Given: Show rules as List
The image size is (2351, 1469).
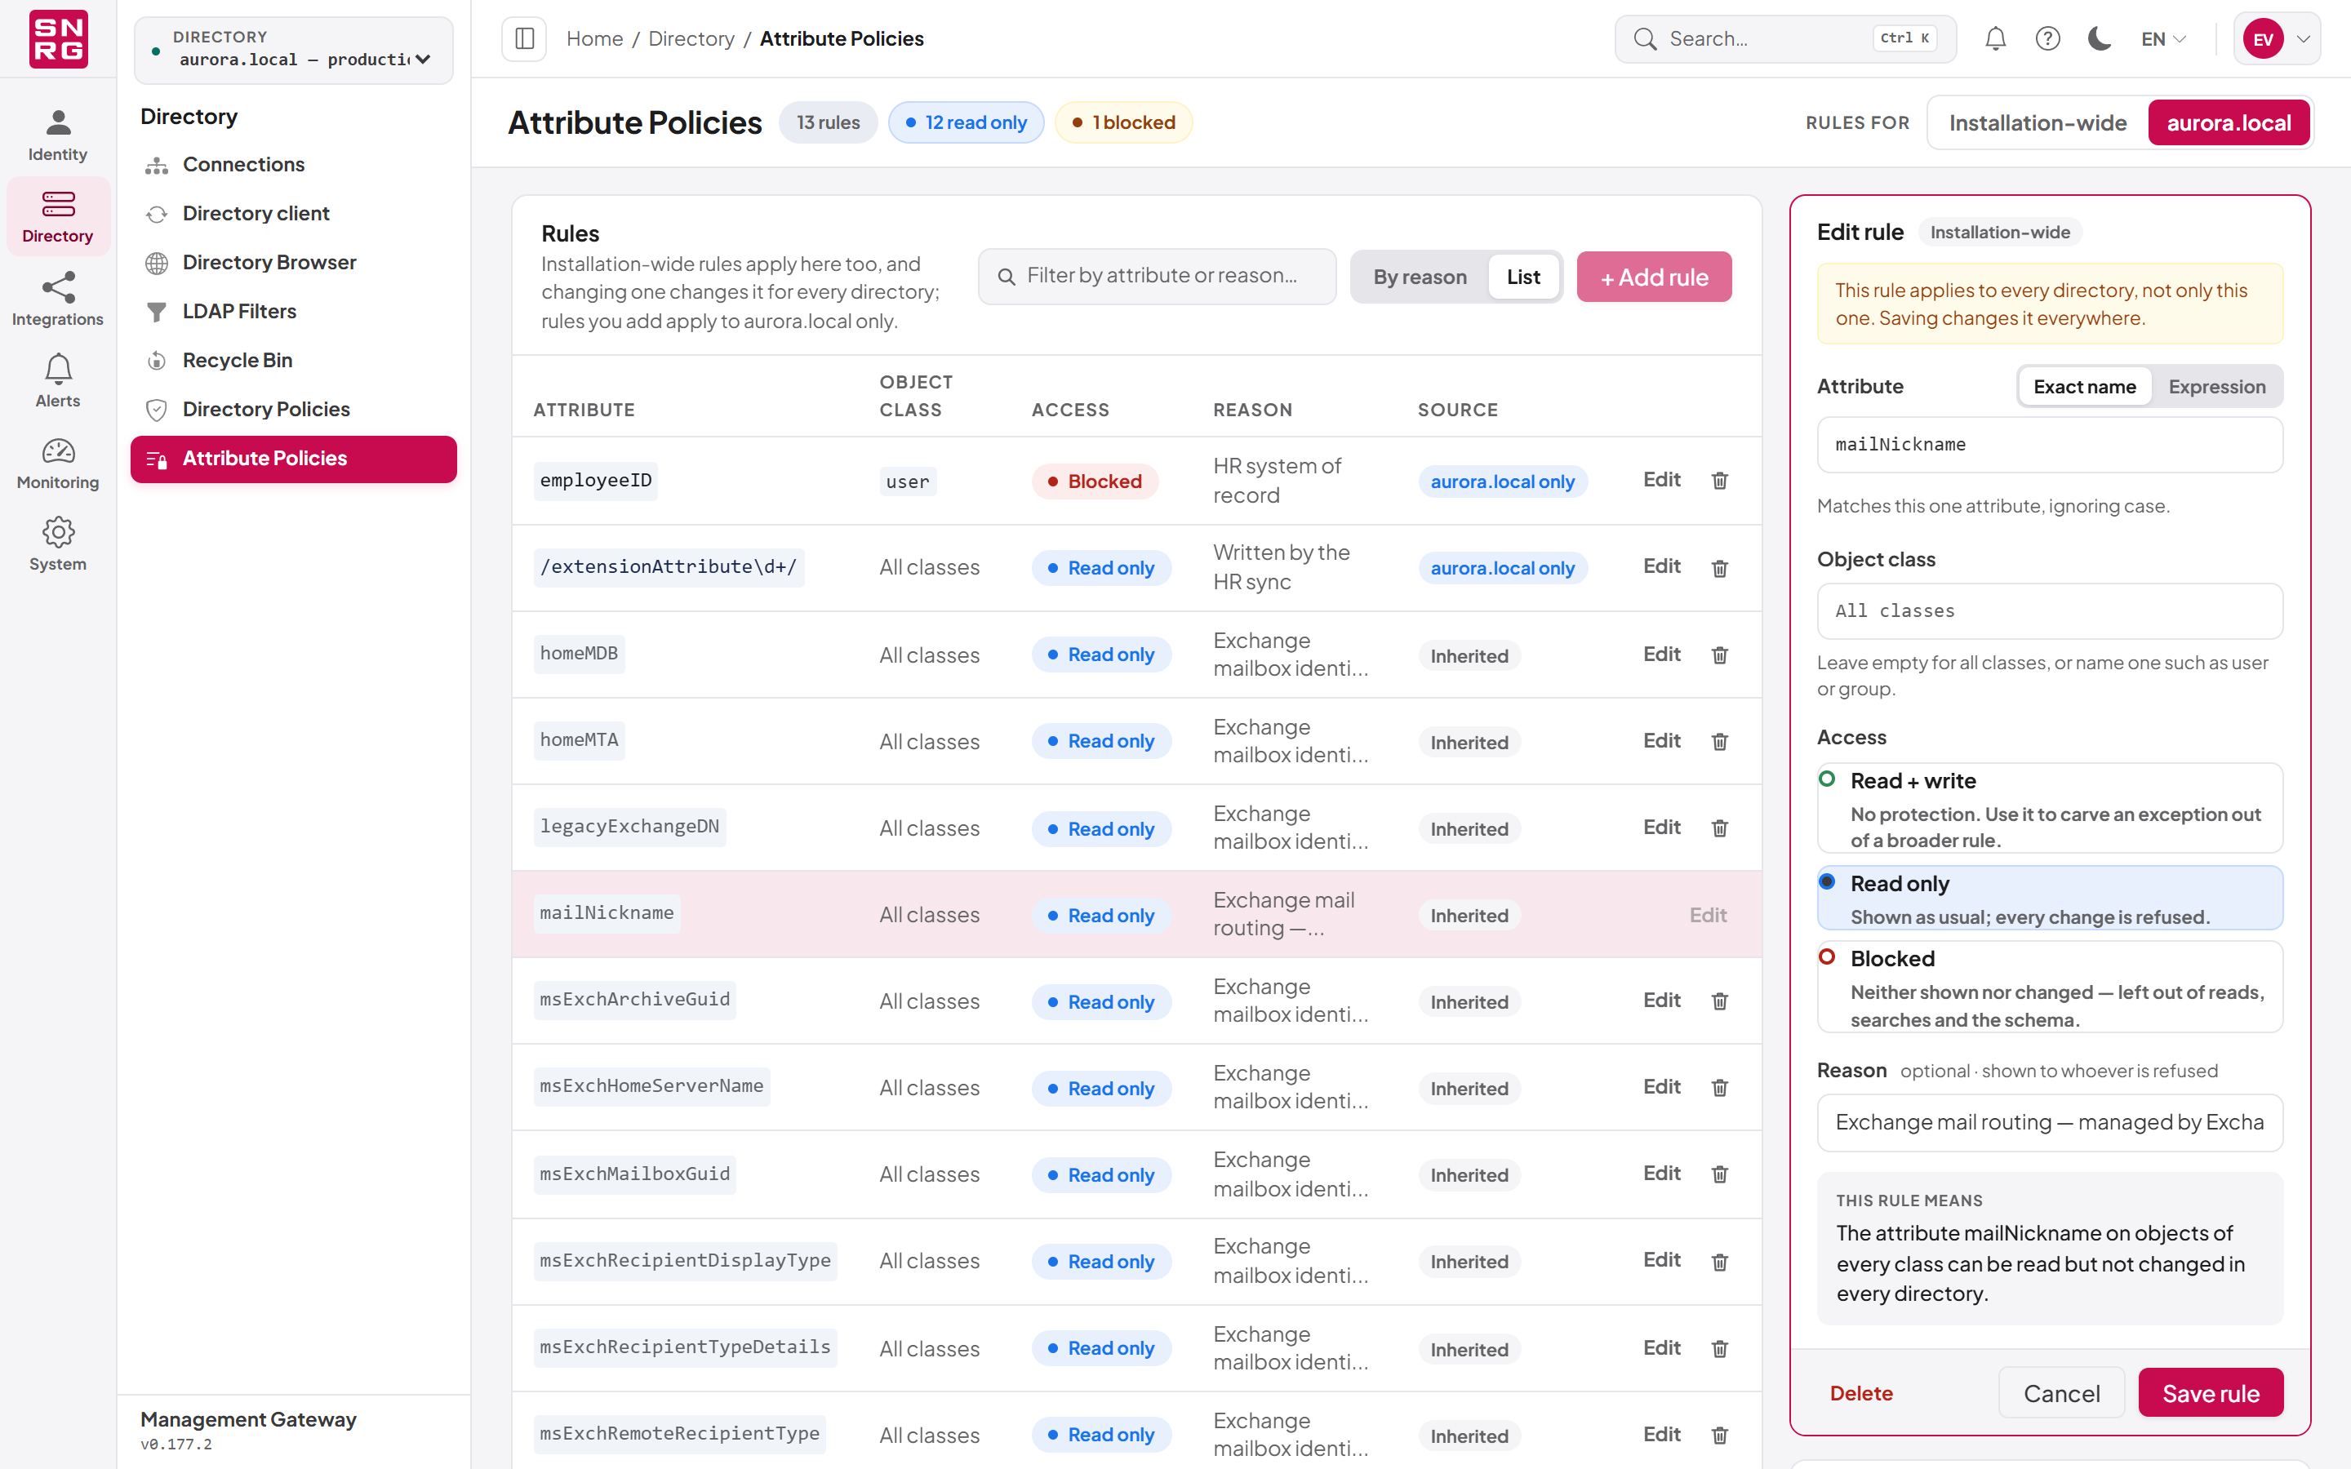Looking at the screenshot, I should tap(1523, 277).
